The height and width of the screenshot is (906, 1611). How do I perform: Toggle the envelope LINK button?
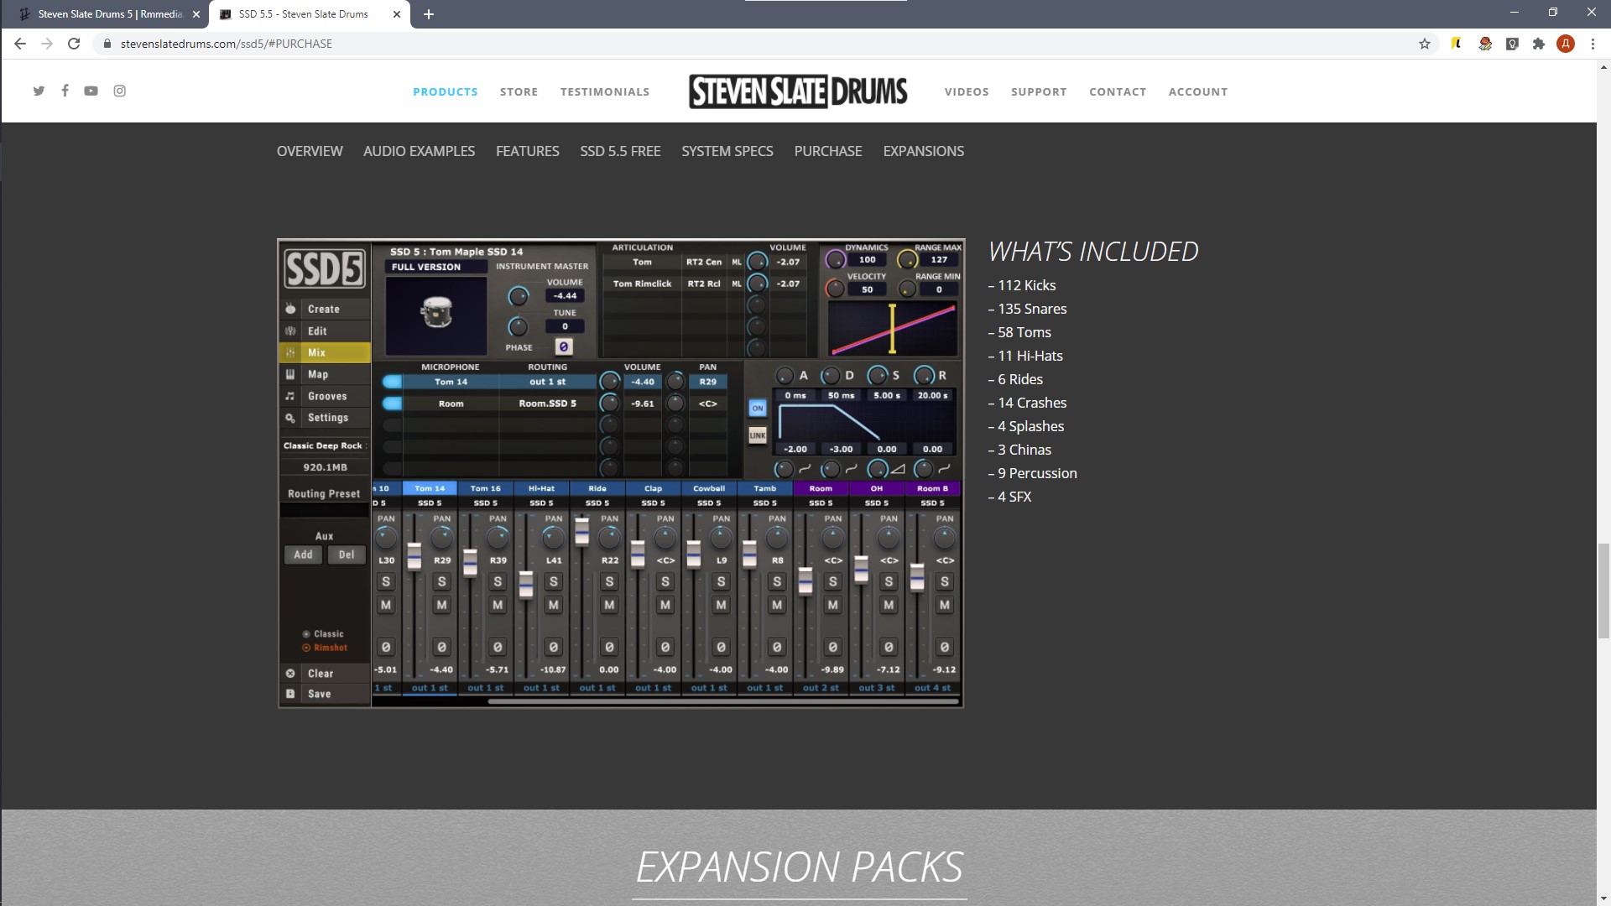pos(758,435)
